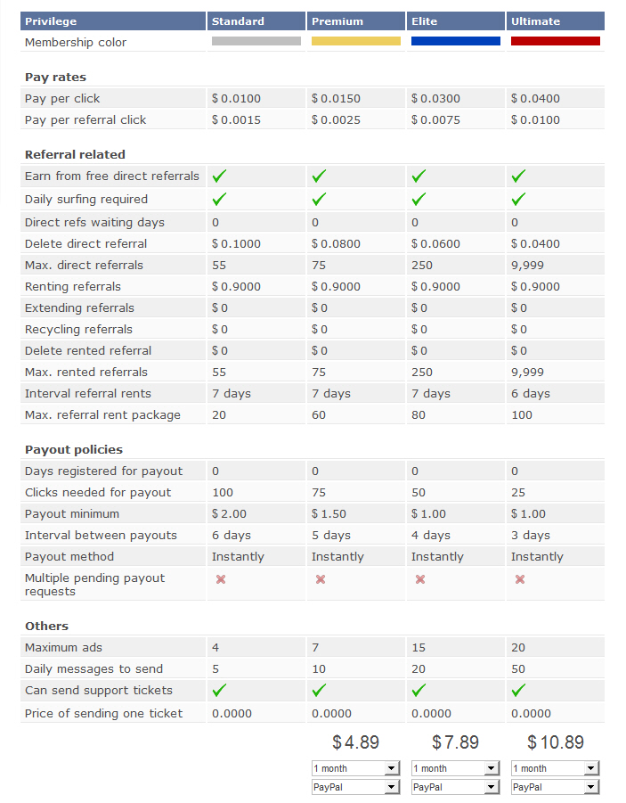Click Premium's red X for multiple pending payouts
Image resolution: width=626 pixels, height=803 pixels.
click(321, 579)
